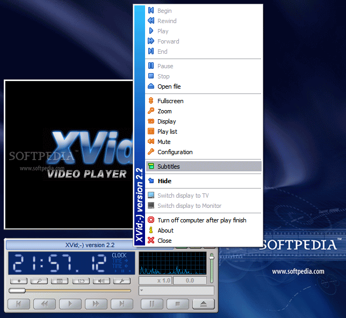Click vertical volume slider on player
The width and height of the screenshot is (346, 318).
(x=212, y=268)
